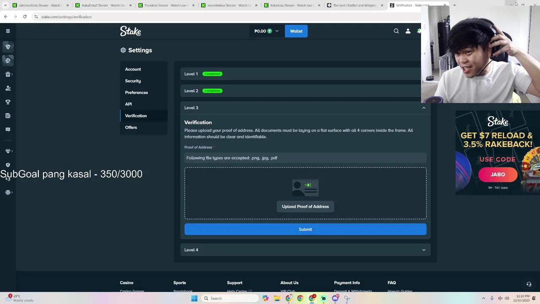Image resolution: width=540 pixels, height=304 pixels.
Task: Open File Explorer from the taskbar
Action: 277,299
